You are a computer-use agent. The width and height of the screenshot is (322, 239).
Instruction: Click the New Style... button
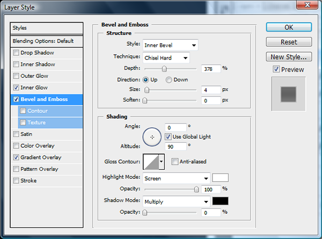pyautogui.click(x=289, y=56)
